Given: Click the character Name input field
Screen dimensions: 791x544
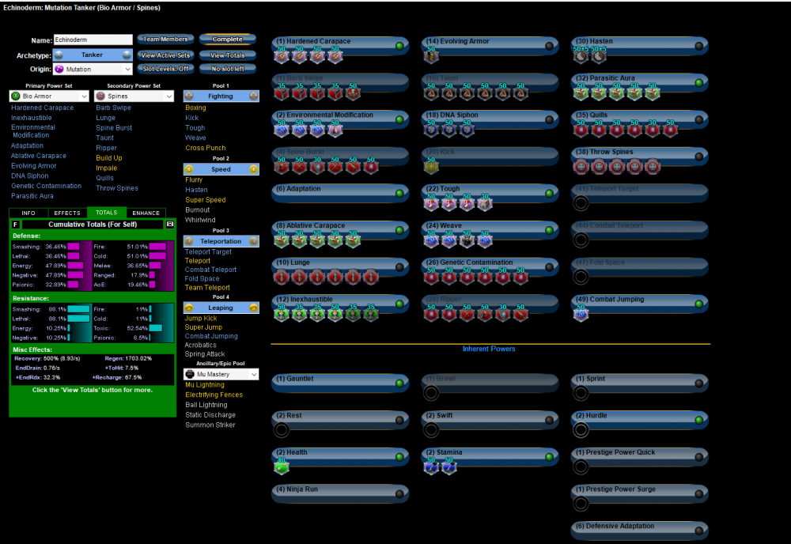Looking at the screenshot, I should click(x=93, y=40).
